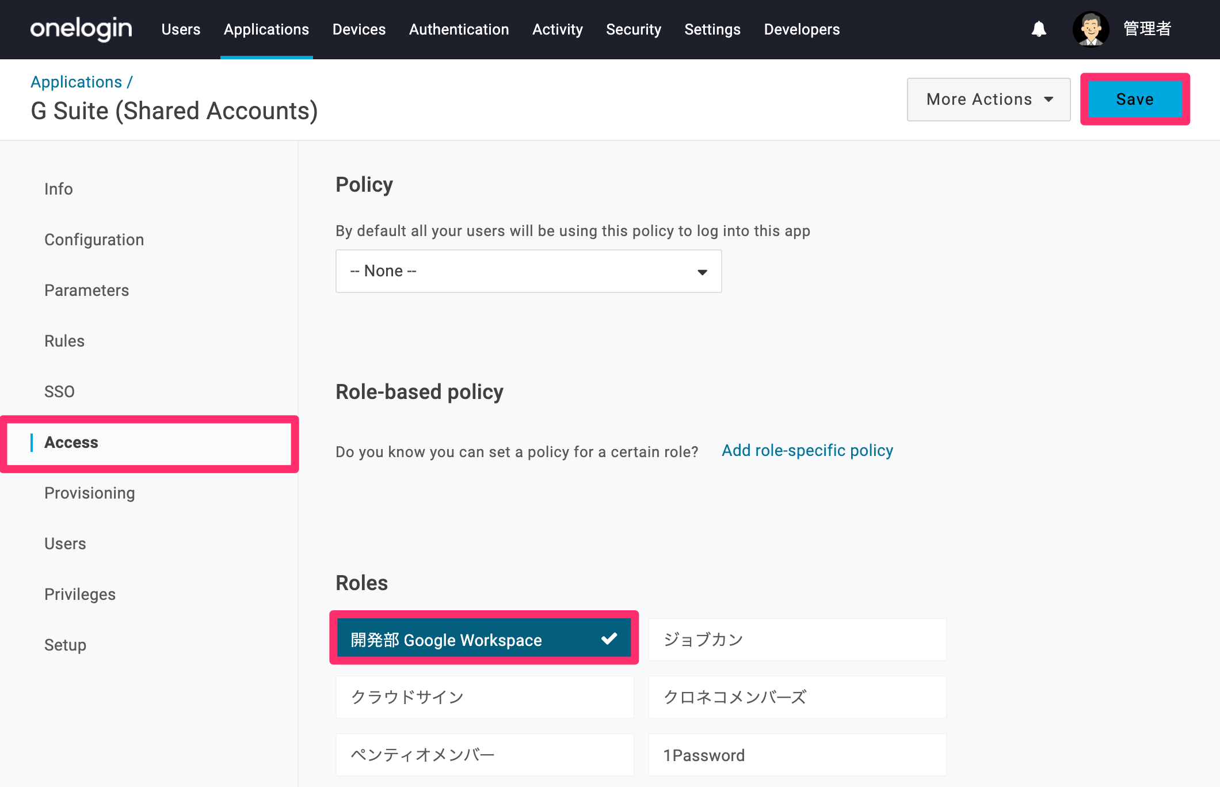Switch to the Setup tab
This screenshot has height=787, width=1220.
coord(65,645)
